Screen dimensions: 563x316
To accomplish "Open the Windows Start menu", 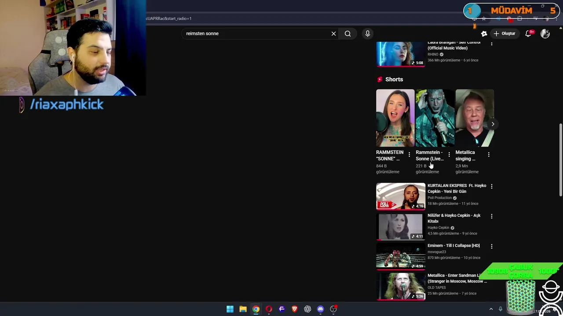I will [x=230, y=309].
